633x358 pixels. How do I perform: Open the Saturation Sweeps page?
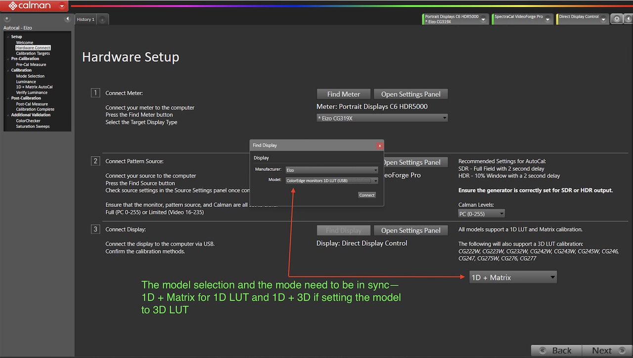tap(33, 126)
